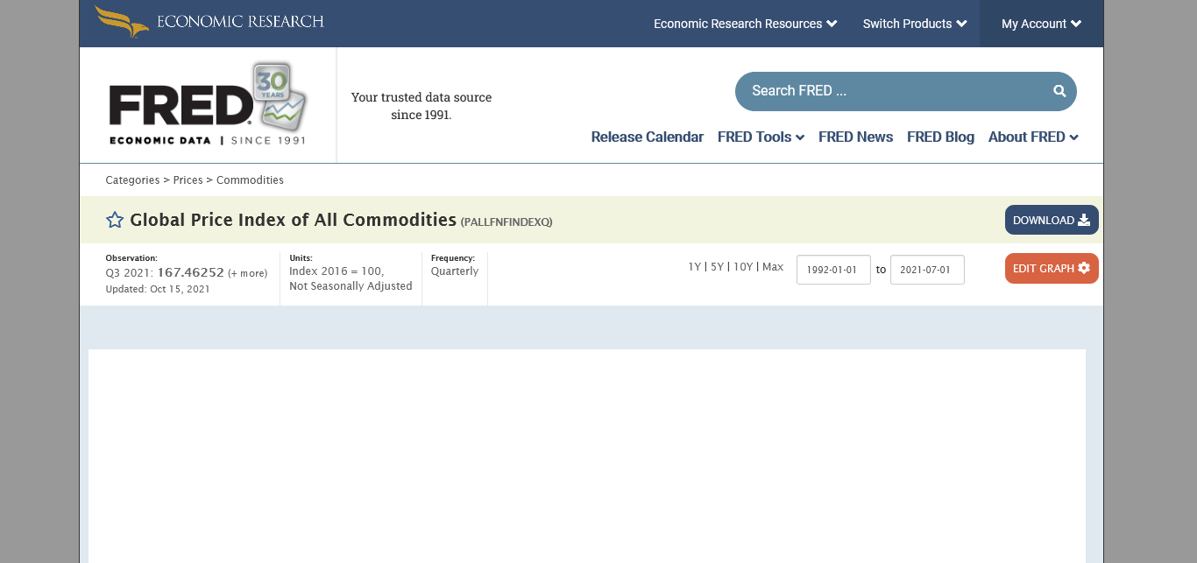
Task: Open the Switch Products dropdown
Action: [914, 24]
